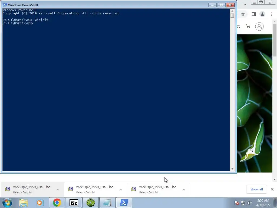The image size is (277, 208).
Task: Minimize the PowerShell window
Action: (212, 5)
